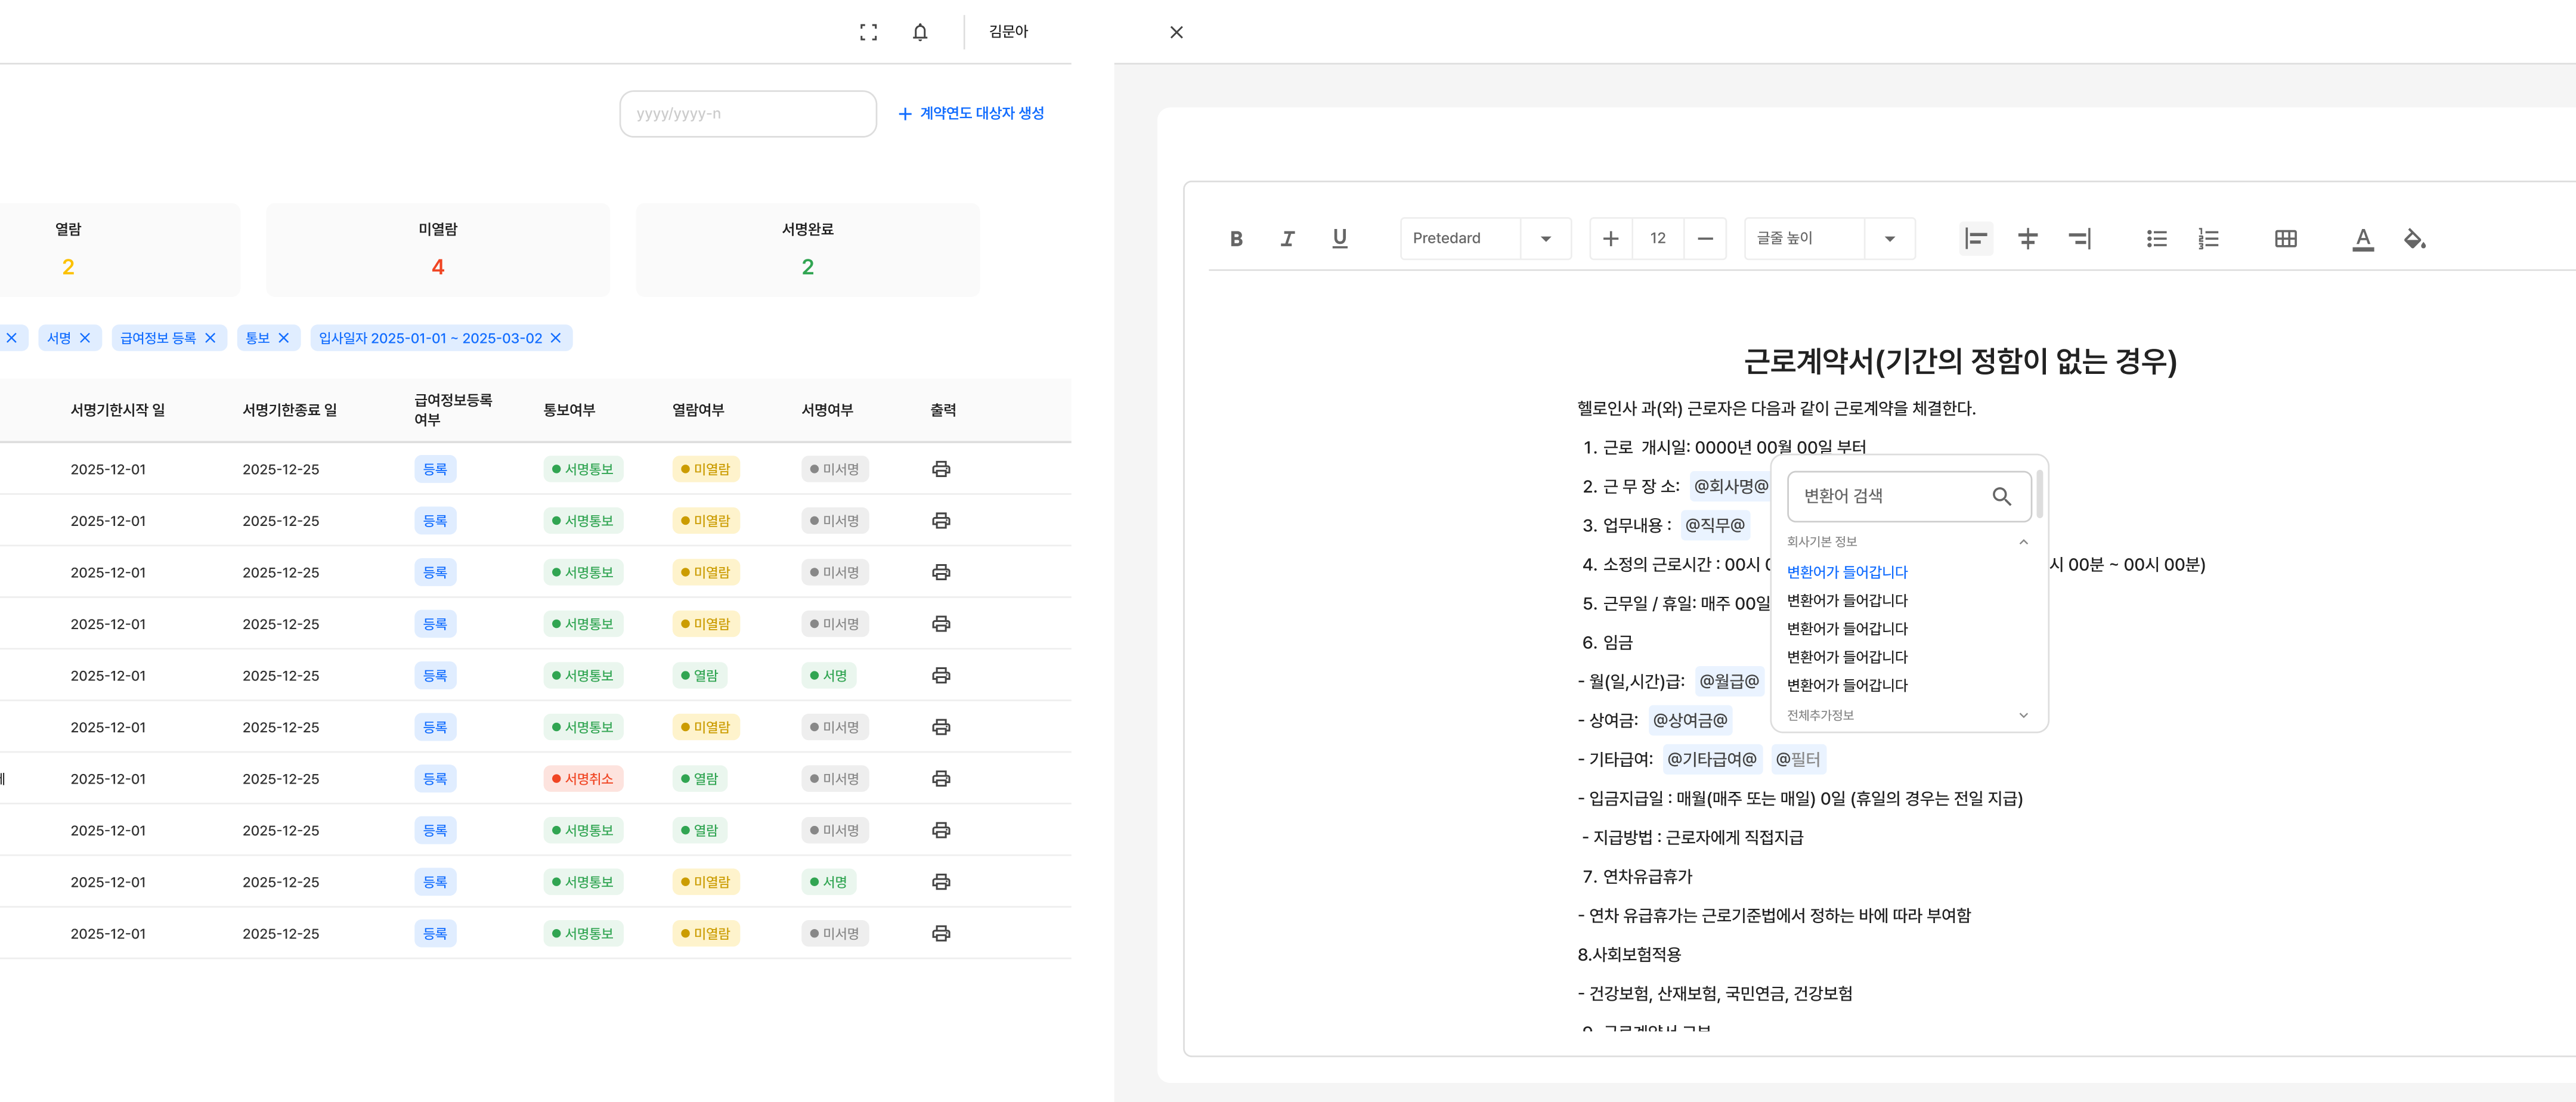
Task: Toggle italic text formatting
Action: (1288, 238)
